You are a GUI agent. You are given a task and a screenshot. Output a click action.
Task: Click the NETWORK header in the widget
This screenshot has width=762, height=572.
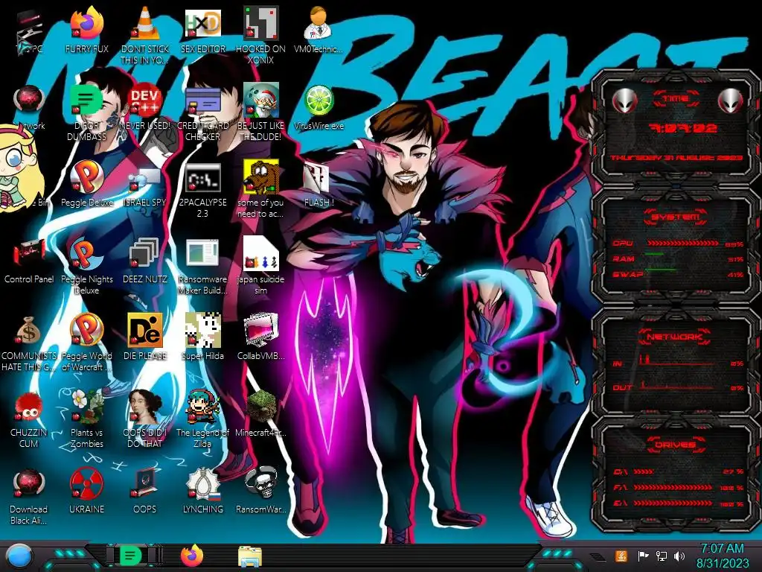click(x=676, y=337)
